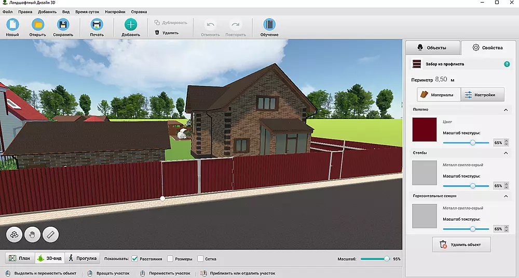519x278 pixels.
Task: Open the Время суток menu
Action: tap(87, 11)
